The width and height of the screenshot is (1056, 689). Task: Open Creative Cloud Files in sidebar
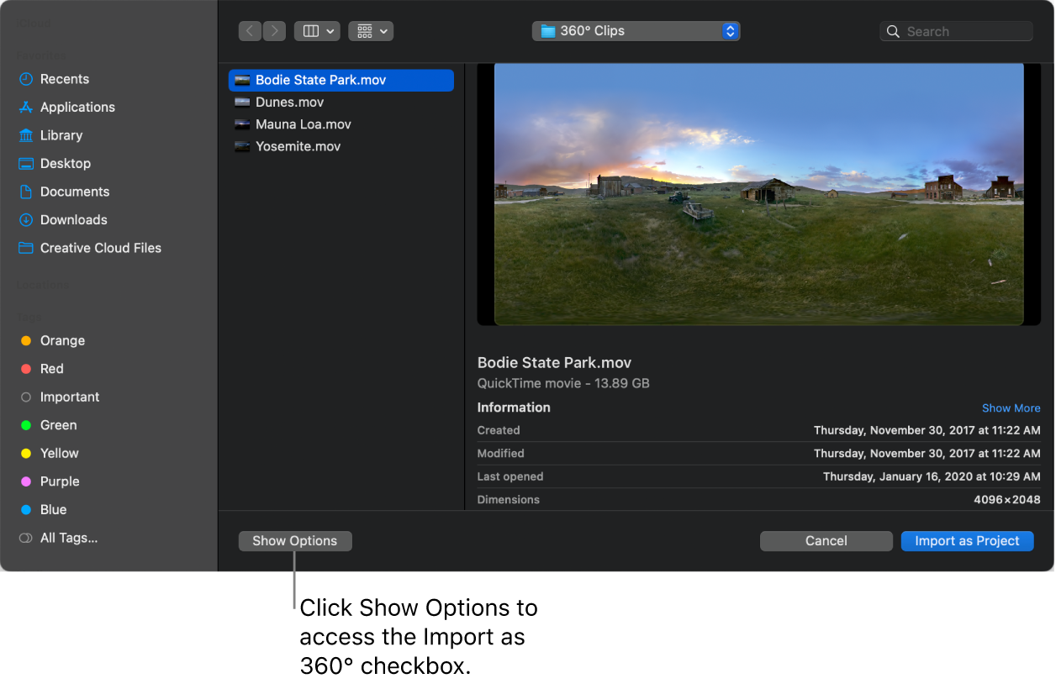pos(101,248)
